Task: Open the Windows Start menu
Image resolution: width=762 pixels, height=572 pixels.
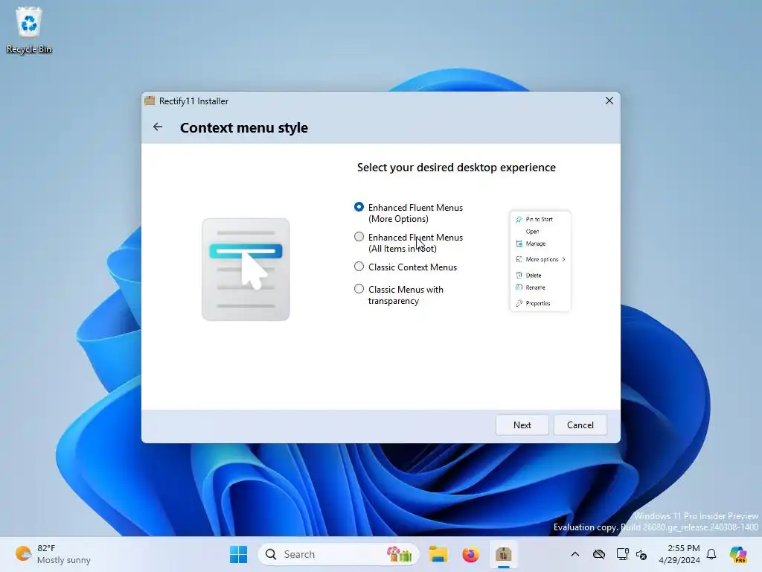Action: pyautogui.click(x=238, y=554)
